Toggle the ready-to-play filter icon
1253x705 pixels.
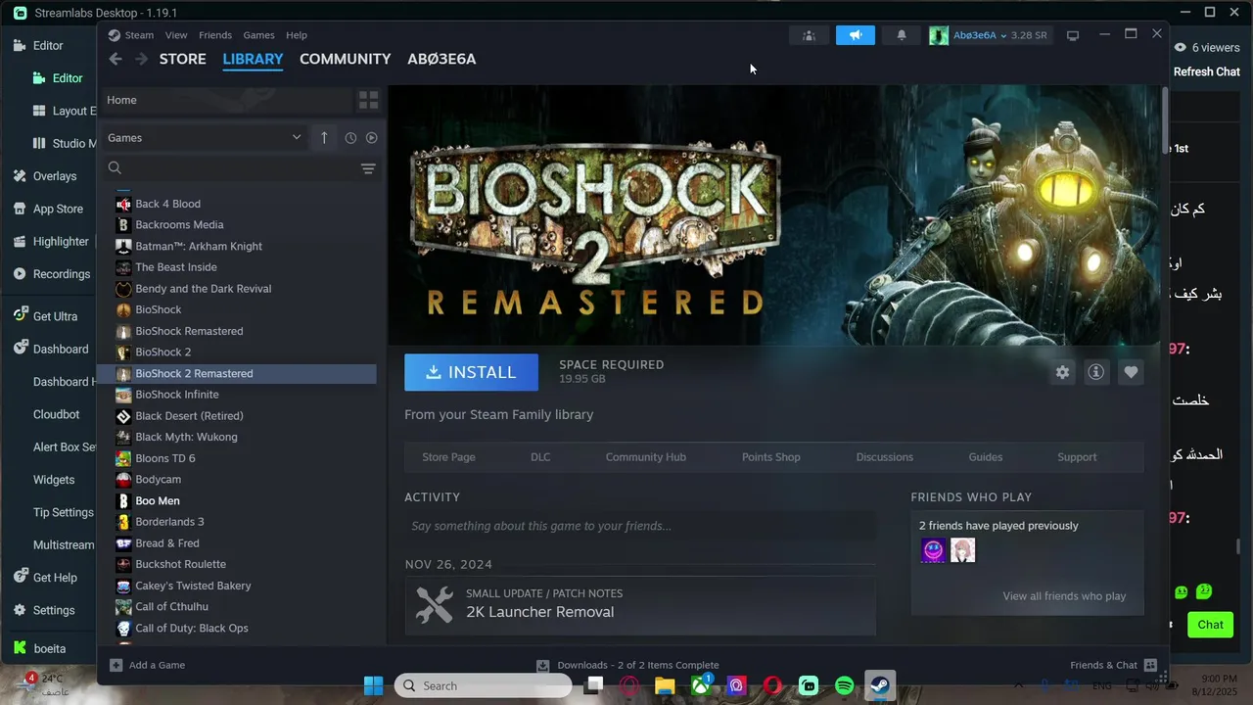371,138
